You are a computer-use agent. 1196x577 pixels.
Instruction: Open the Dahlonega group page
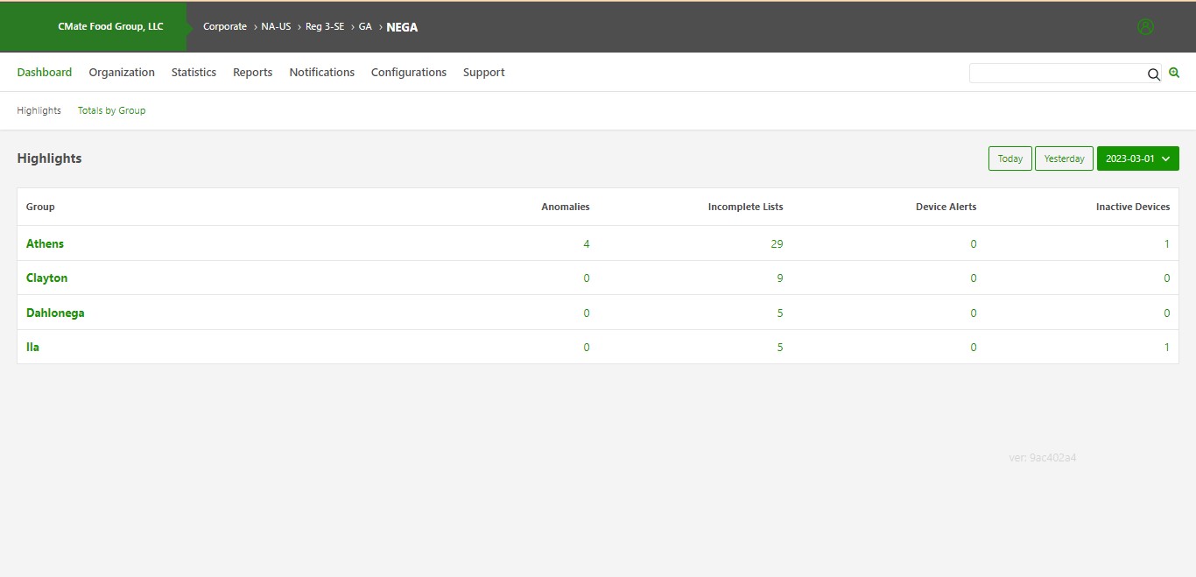coord(55,313)
